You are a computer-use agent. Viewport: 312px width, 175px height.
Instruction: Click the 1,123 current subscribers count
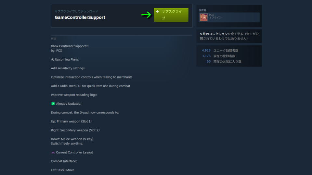tap(206, 56)
